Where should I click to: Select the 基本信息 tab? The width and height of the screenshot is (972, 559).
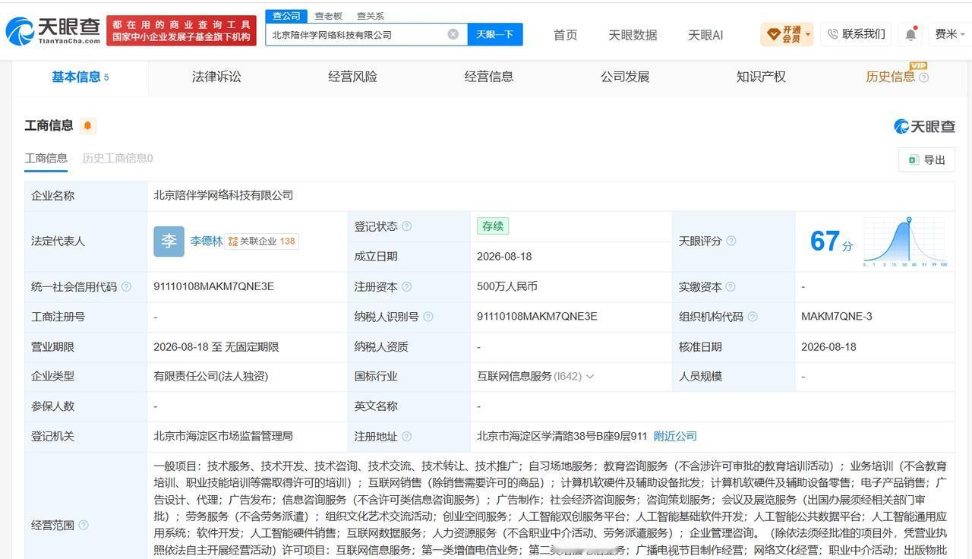pyautogui.click(x=80, y=77)
